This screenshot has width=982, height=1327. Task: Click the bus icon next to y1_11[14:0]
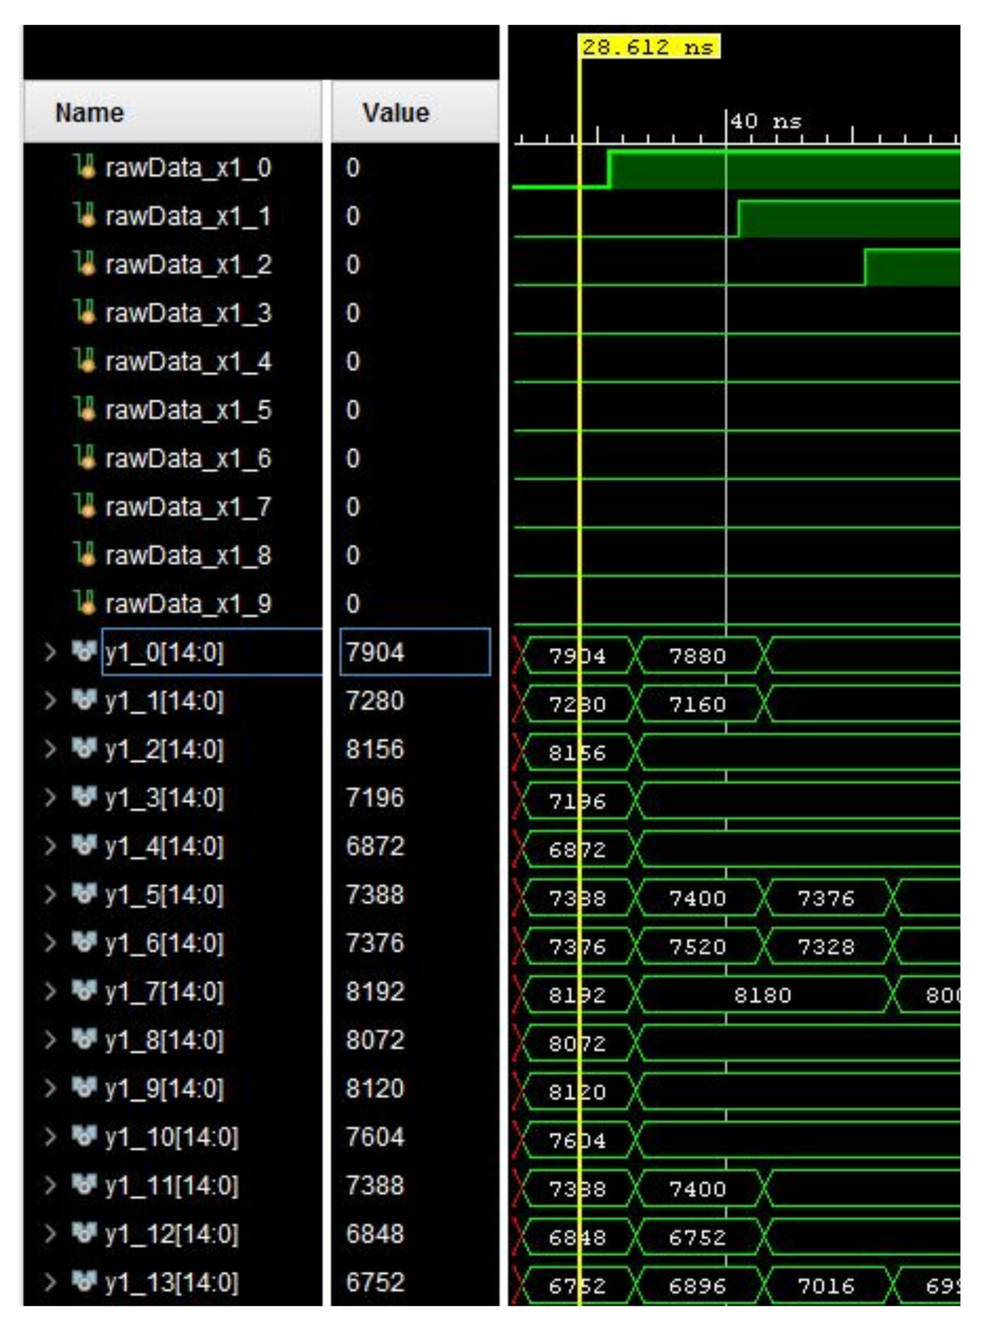[x=84, y=1185]
